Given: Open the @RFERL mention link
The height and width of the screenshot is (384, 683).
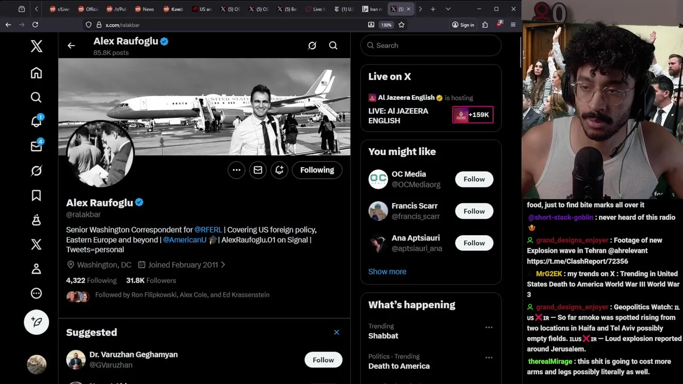Looking at the screenshot, I should tap(208, 230).
